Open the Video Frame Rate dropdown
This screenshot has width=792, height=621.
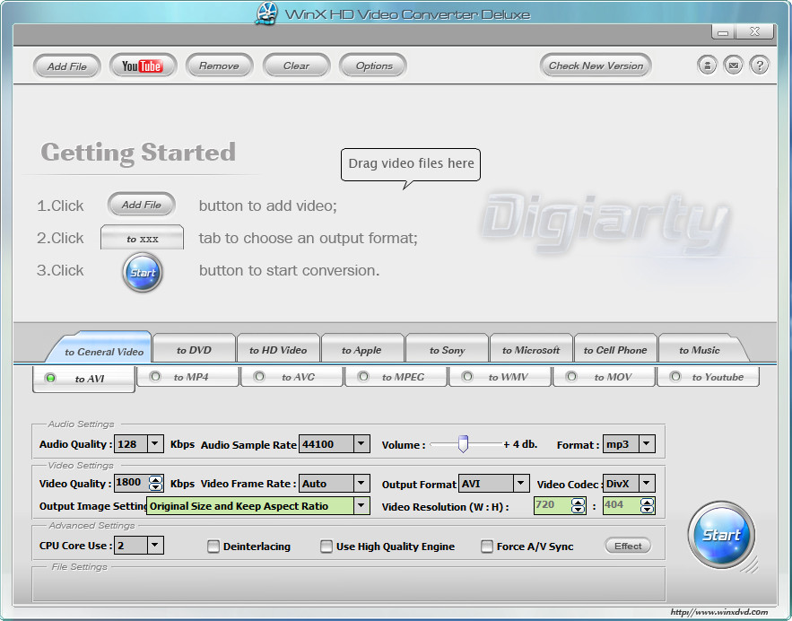(x=361, y=483)
